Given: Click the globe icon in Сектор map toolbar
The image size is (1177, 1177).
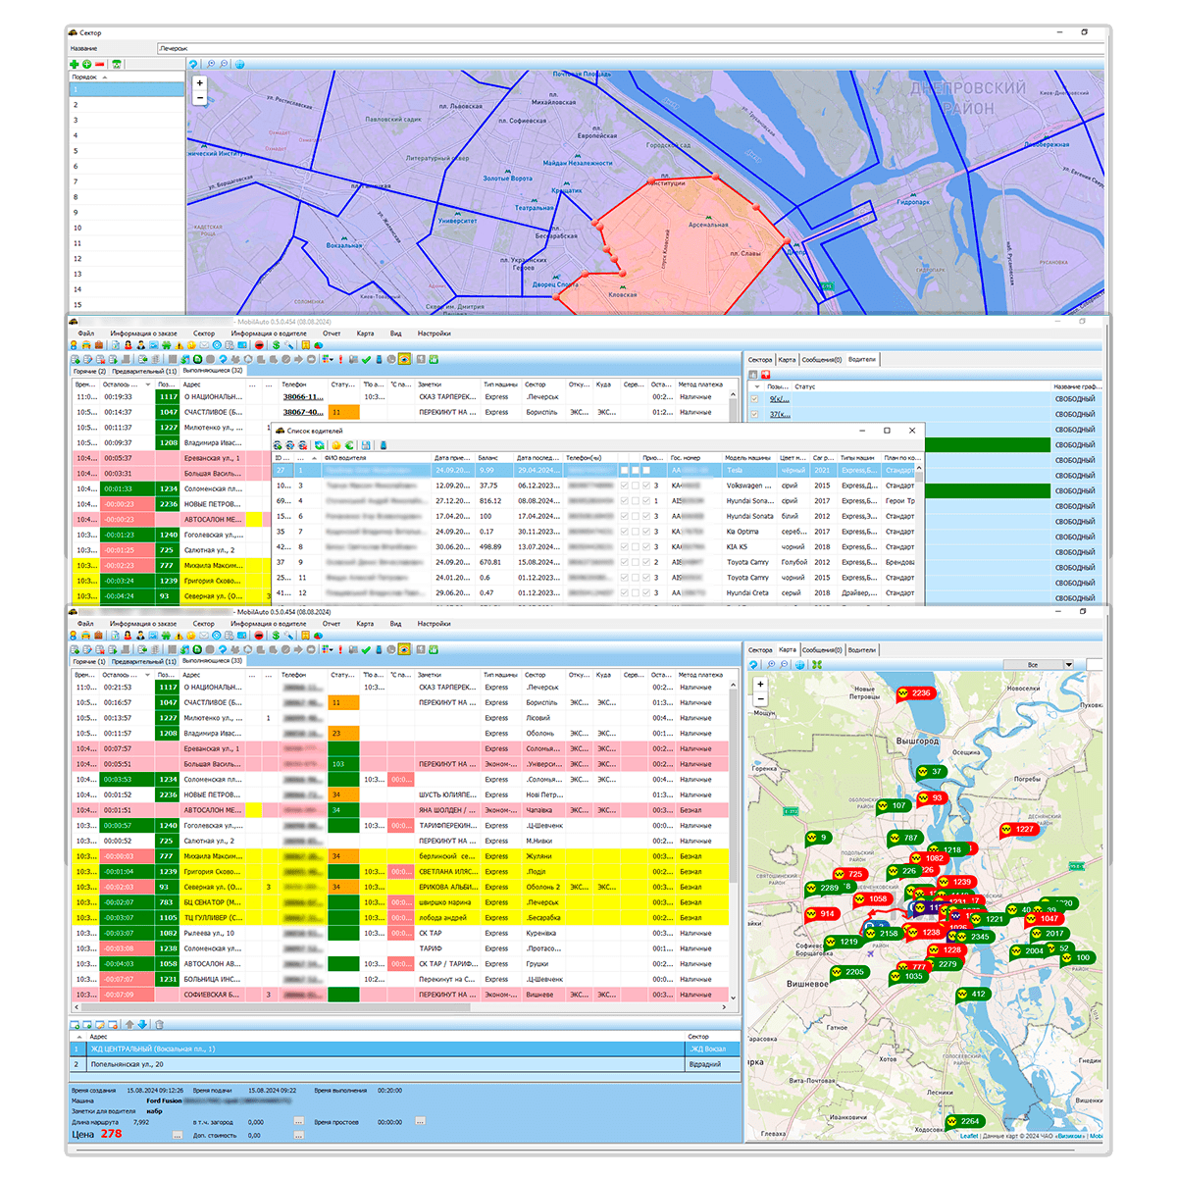Looking at the screenshot, I should pos(239,65).
